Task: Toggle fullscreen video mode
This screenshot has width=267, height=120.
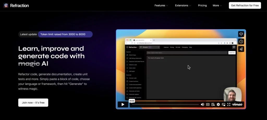Action: 229,104
